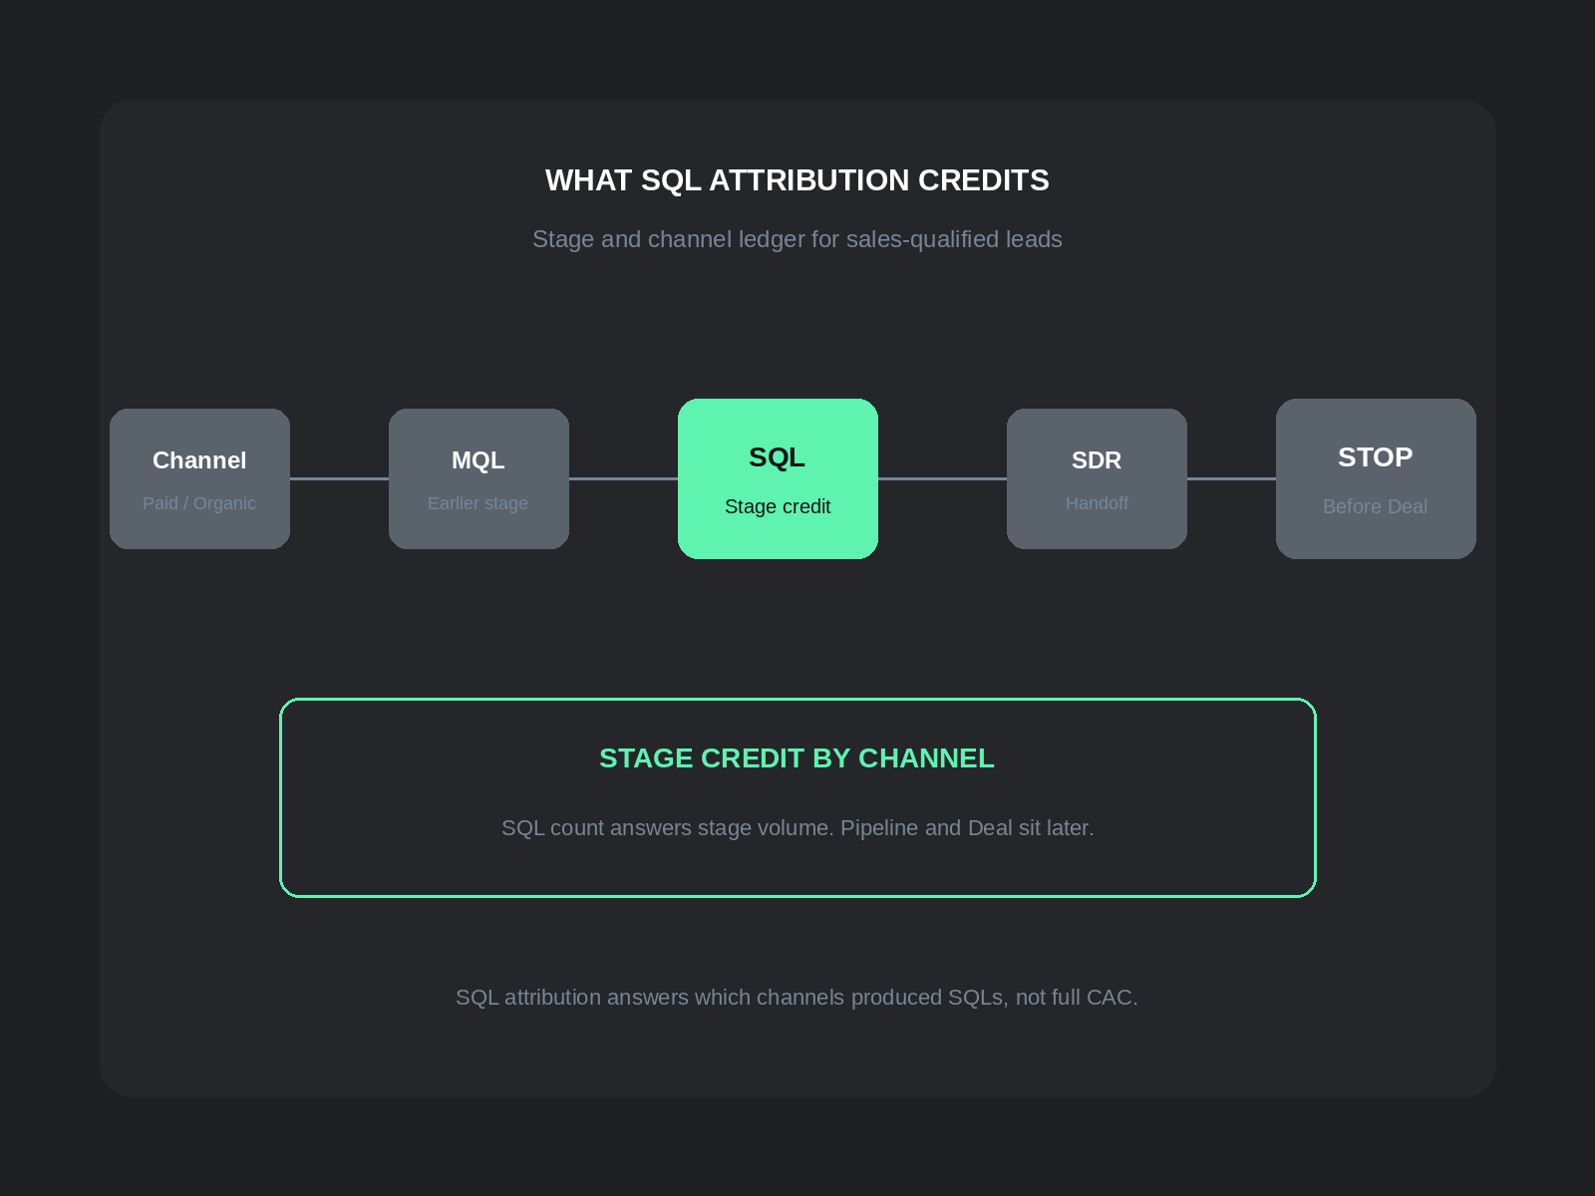
Task: Click the text 'SQL count answers stage volume'
Action: [667, 828]
